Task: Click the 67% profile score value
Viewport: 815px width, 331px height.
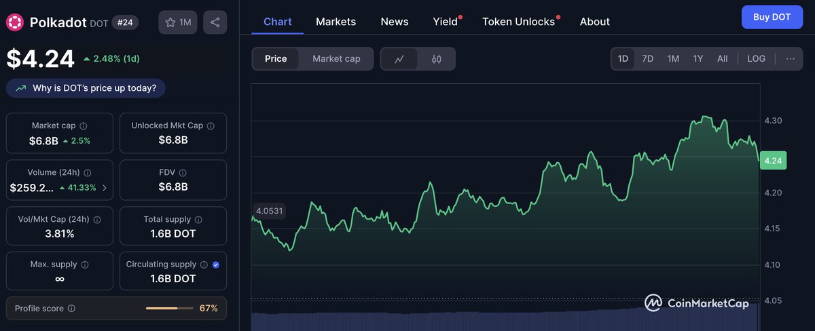Action: click(x=209, y=309)
